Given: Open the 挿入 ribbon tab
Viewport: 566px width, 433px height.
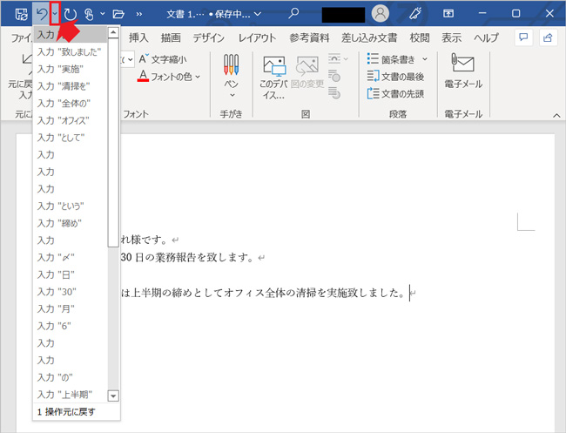Looking at the screenshot, I should [x=138, y=37].
